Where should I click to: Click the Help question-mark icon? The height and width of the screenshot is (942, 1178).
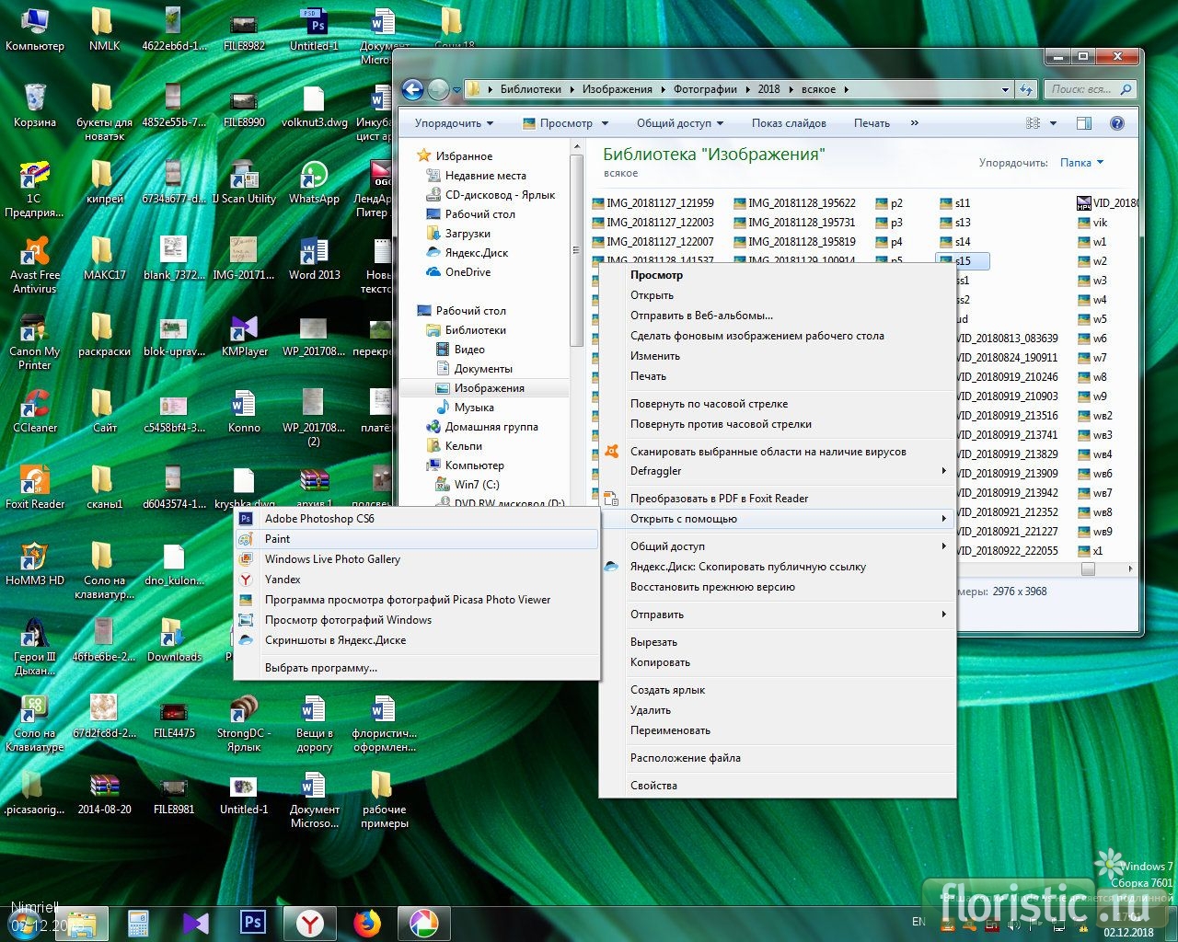pyautogui.click(x=1116, y=123)
